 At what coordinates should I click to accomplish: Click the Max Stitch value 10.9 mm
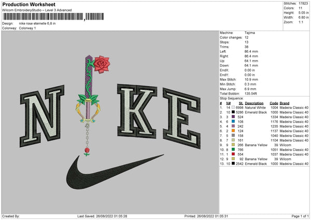[251, 79]
